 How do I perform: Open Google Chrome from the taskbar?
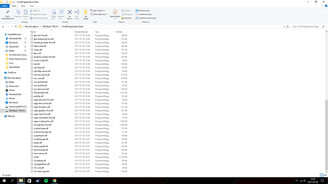pos(54,181)
